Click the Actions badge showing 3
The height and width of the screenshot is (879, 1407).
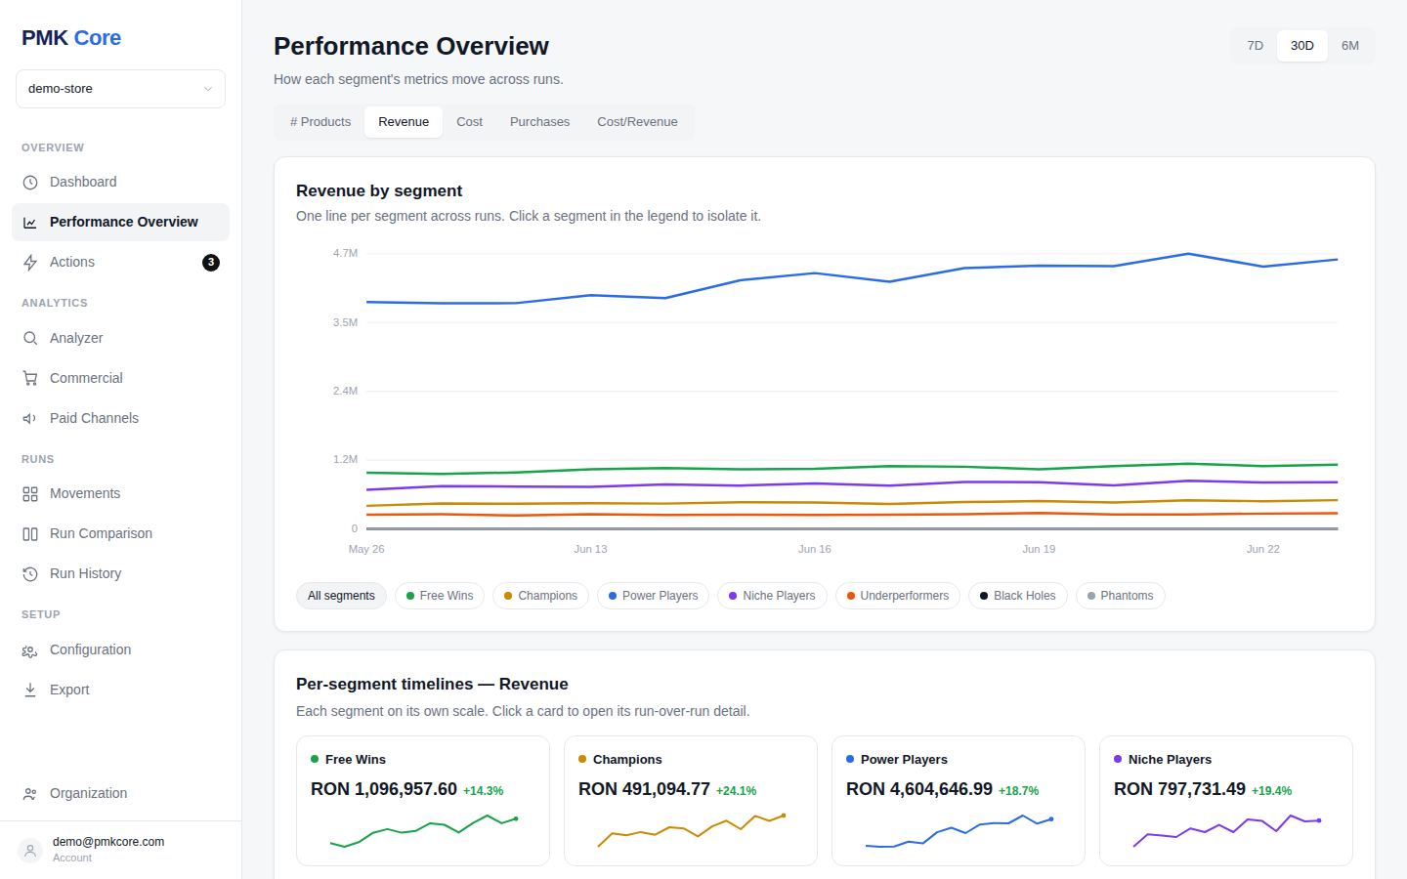(x=211, y=263)
